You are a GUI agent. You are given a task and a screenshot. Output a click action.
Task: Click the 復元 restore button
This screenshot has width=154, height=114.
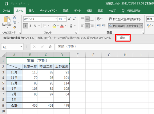point(123,38)
